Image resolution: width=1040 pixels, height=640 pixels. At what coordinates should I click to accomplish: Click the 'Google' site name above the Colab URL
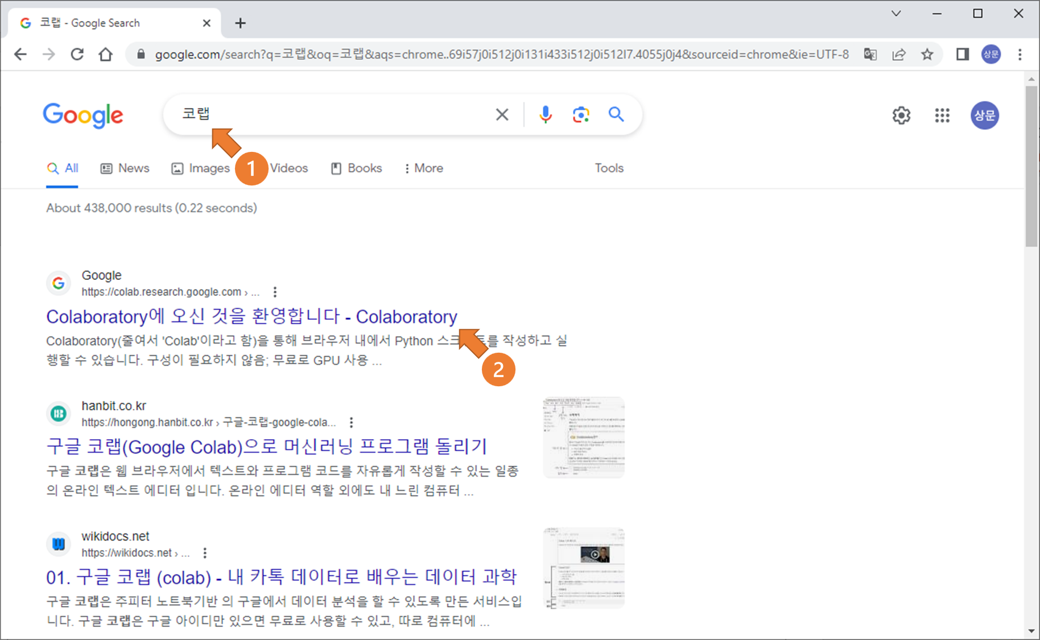101,275
